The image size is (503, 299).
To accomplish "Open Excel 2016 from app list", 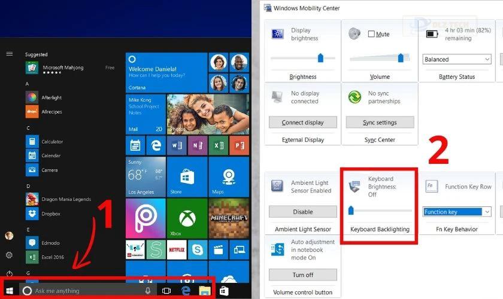I will click(x=45, y=257).
